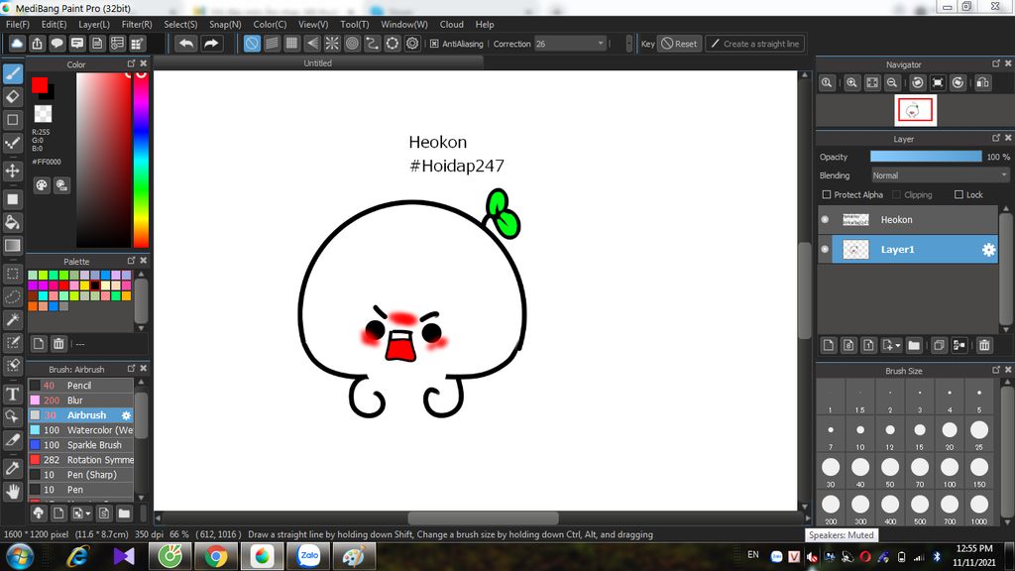This screenshot has width=1015, height=571.
Task: Enable radial snap guide
Action: 332,44
